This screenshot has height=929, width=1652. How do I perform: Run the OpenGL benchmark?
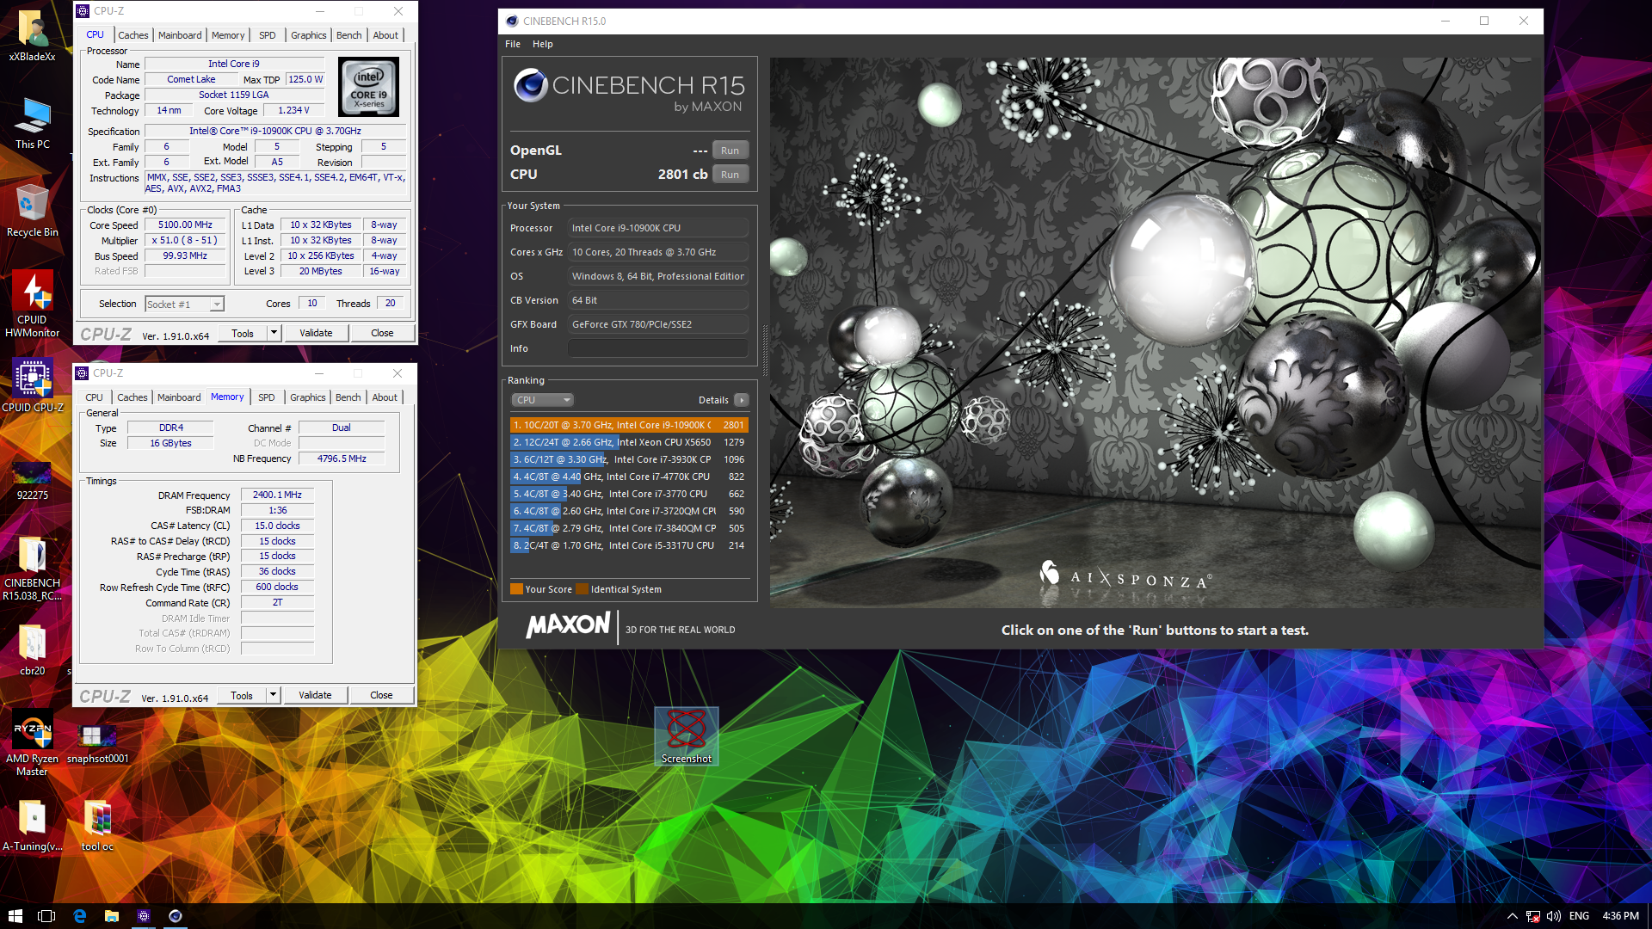pos(730,151)
